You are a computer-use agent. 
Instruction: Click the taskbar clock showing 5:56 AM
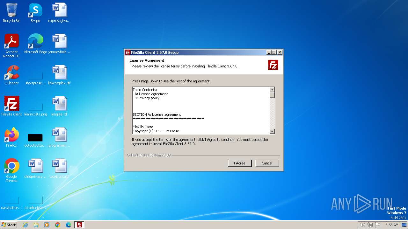(x=392, y=225)
